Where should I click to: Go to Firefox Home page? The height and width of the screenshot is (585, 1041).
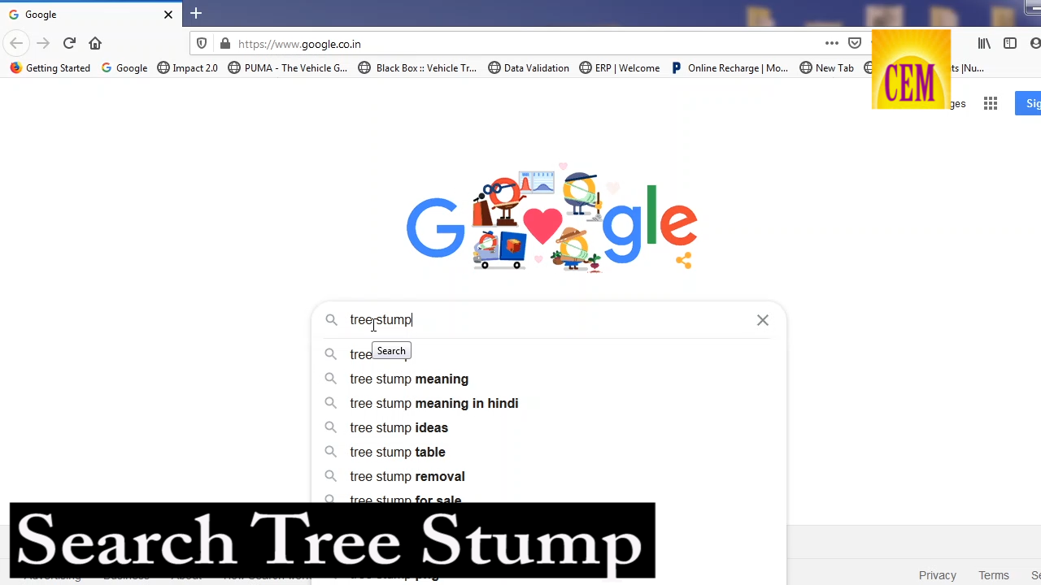(95, 43)
